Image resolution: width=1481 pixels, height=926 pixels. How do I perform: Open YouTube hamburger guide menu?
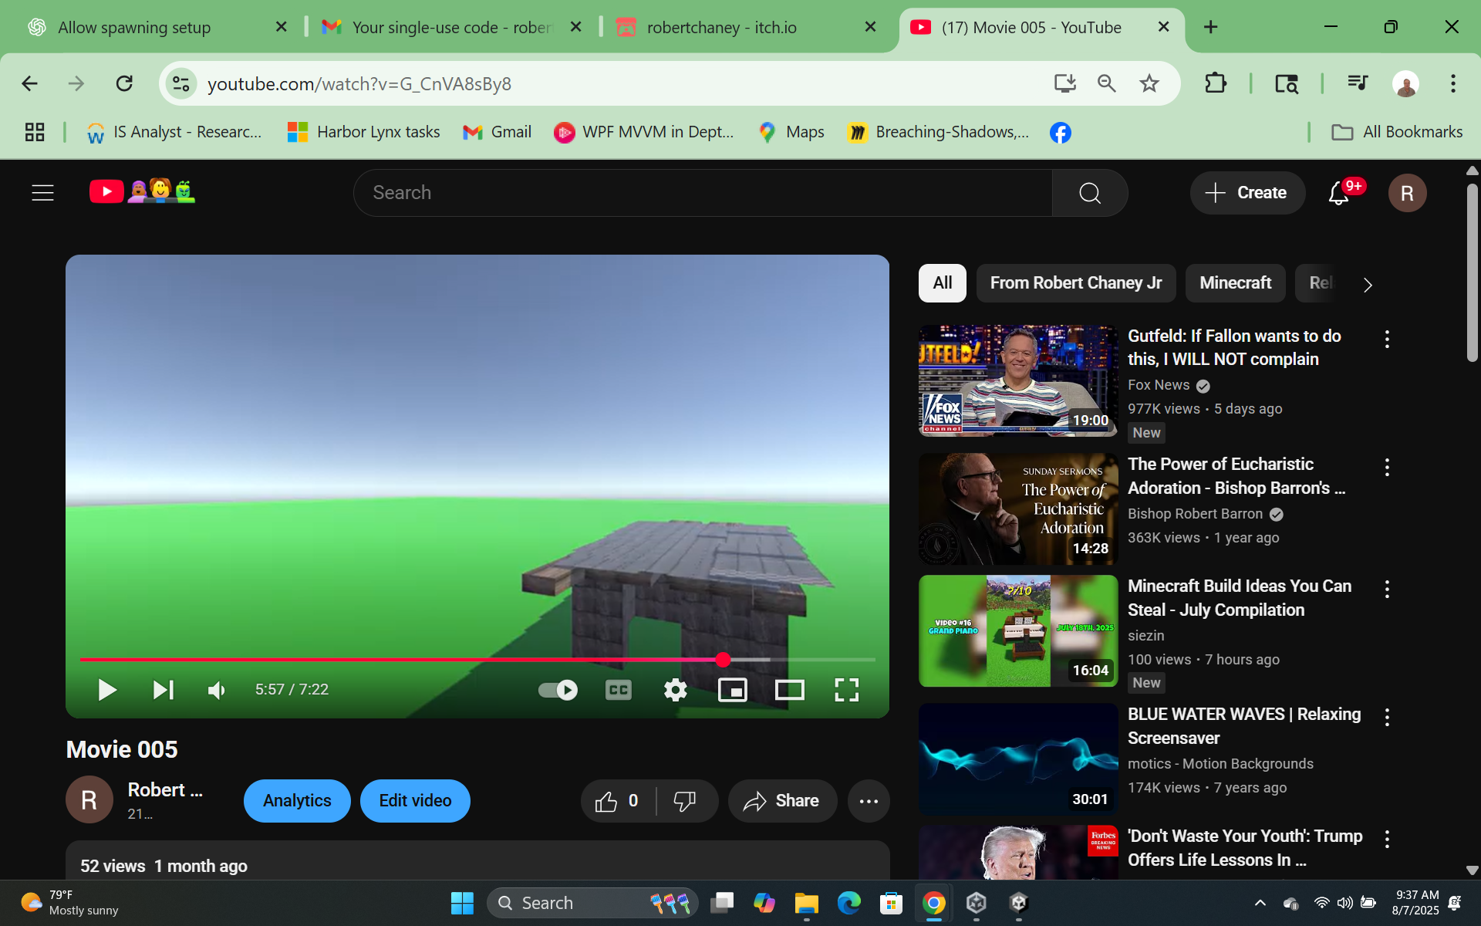click(43, 193)
